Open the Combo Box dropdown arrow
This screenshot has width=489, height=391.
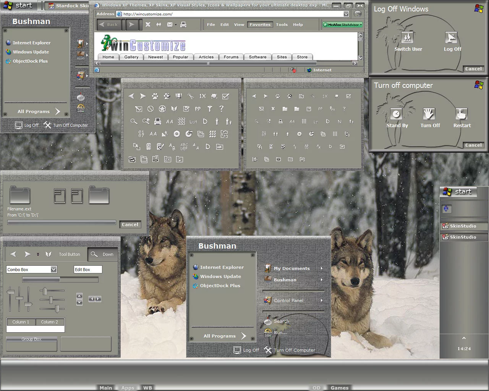54,270
